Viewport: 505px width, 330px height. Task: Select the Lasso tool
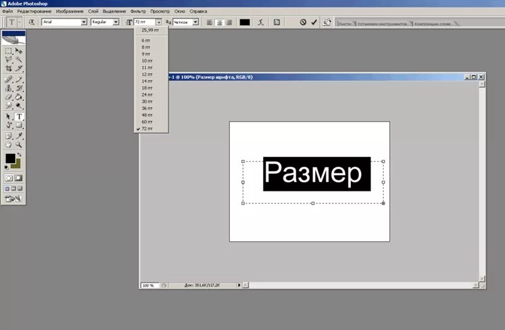tap(8, 59)
